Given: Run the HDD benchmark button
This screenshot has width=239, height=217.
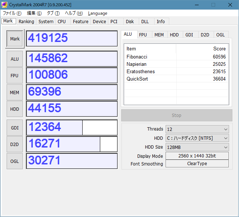Looking at the screenshot, I should pyautogui.click(x=15, y=109).
